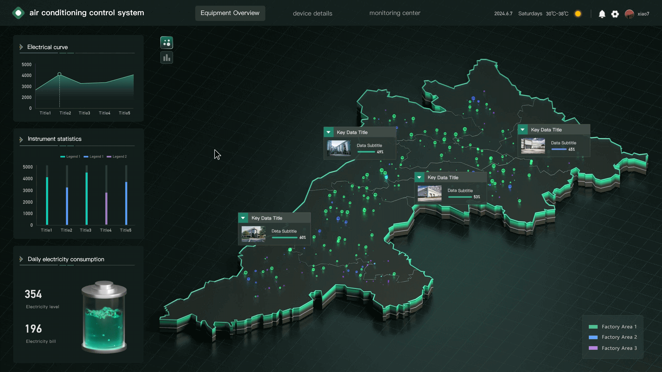This screenshot has height=372, width=662.
Task: Collapse the Key Data card showing 60%
Action: (243, 218)
